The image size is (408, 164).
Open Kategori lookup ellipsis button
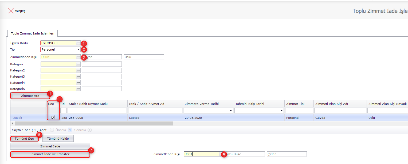coord(78,64)
